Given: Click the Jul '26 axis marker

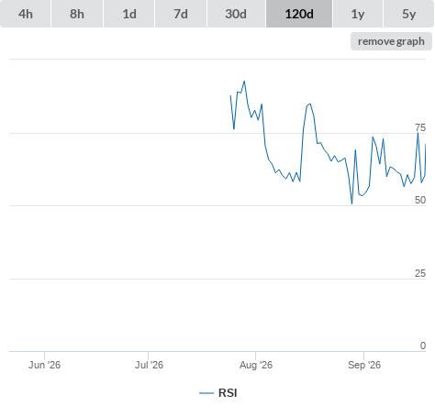Looking at the screenshot, I should click(149, 365).
